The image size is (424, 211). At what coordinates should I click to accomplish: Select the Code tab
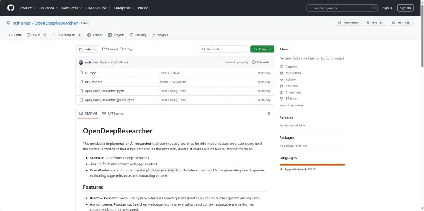click(15, 35)
